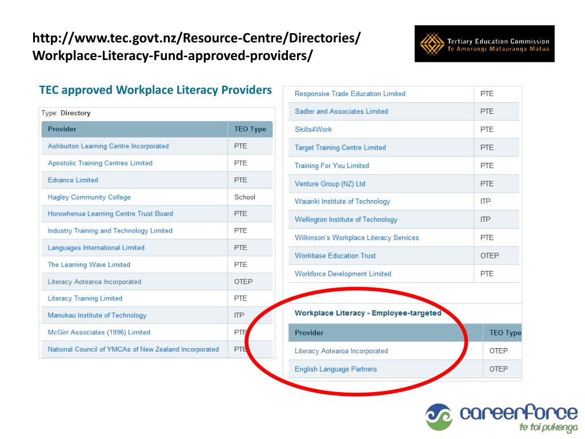This screenshot has width=585, height=439.
Task: Open Ashburton Learning Centre Incorporated link
Action: click(x=108, y=146)
